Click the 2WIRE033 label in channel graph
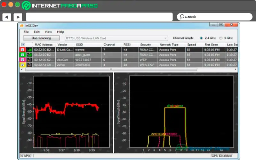The width and height of the screenshot is (256, 160). point(158,134)
